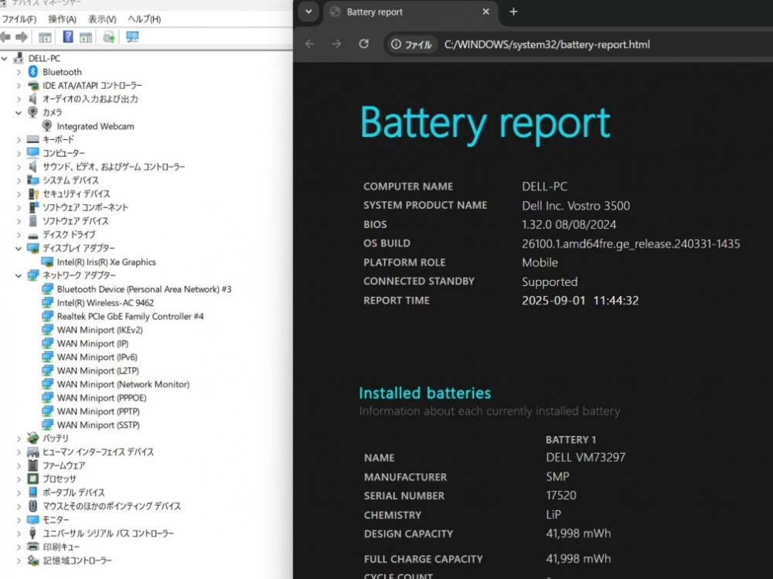Image resolution: width=773 pixels, height=579 pixels.
Task: Select the 記憶域コントローラー category label
Action: (77, 560)
